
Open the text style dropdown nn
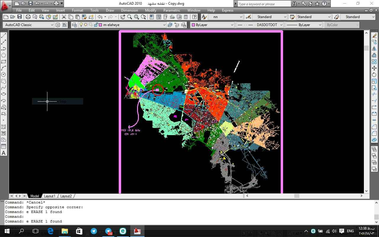tap(226, 17)
